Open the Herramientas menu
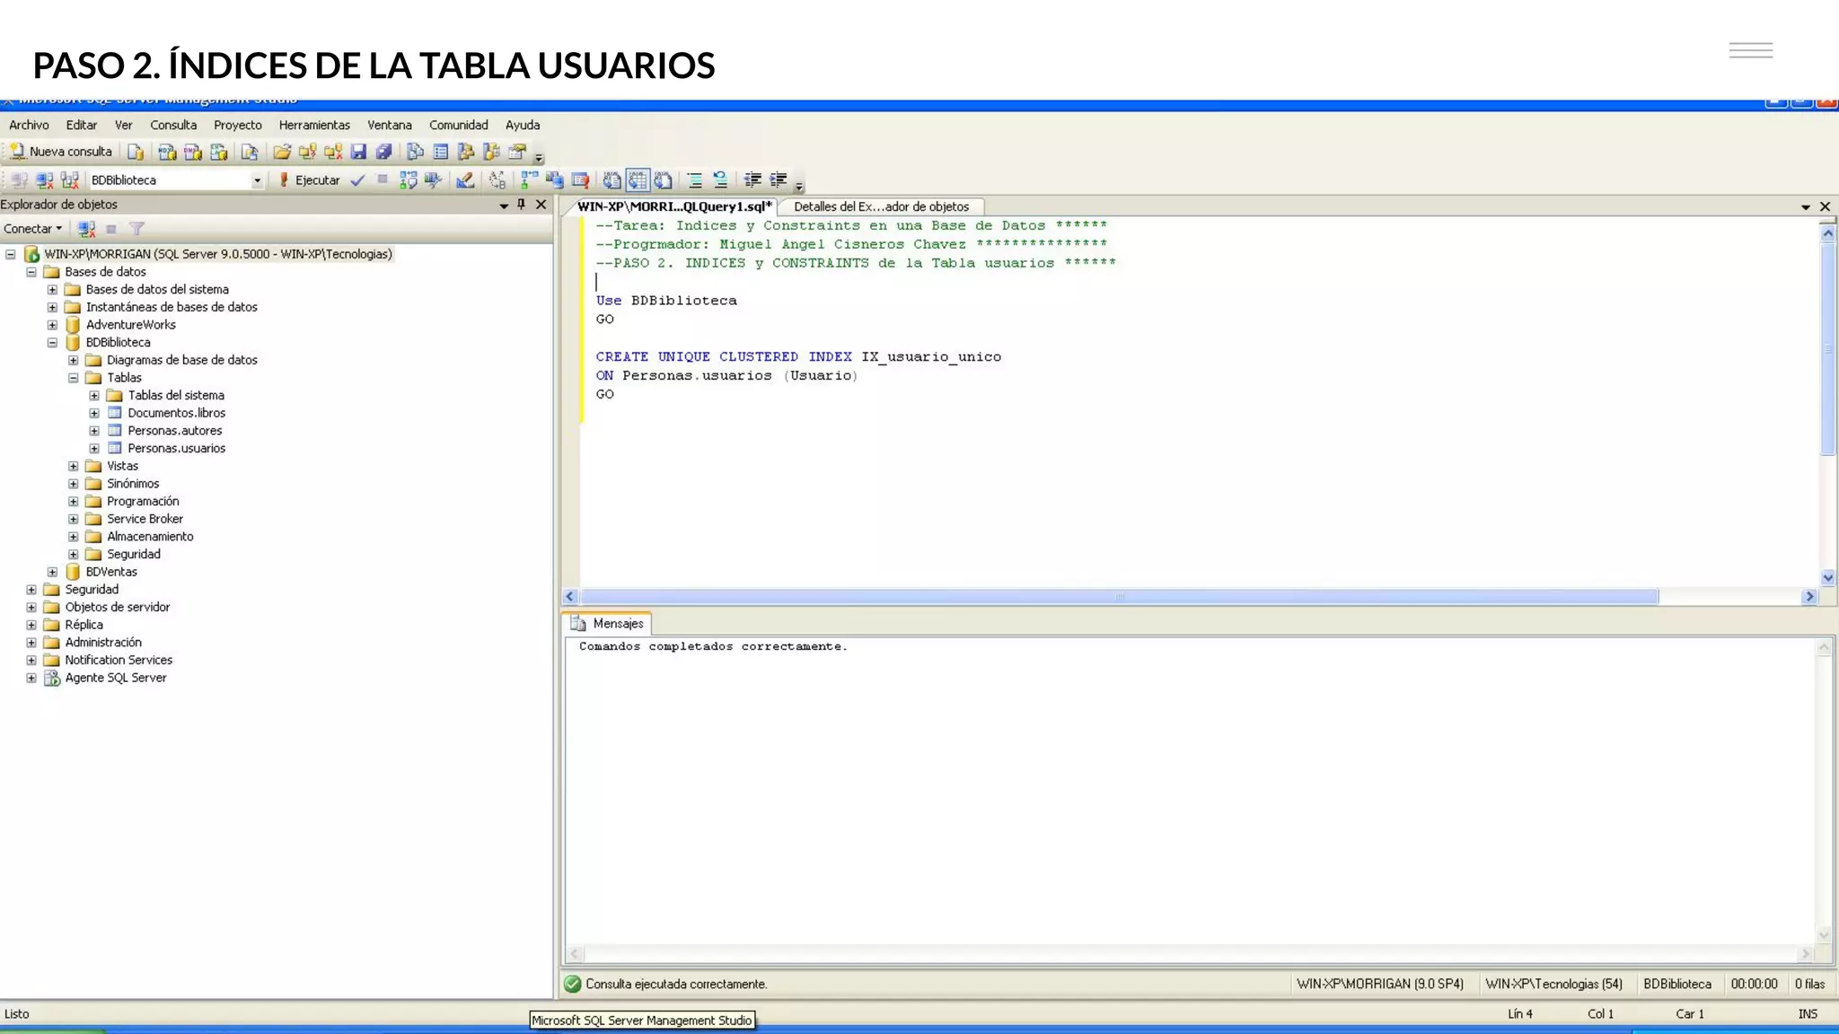 314,126
